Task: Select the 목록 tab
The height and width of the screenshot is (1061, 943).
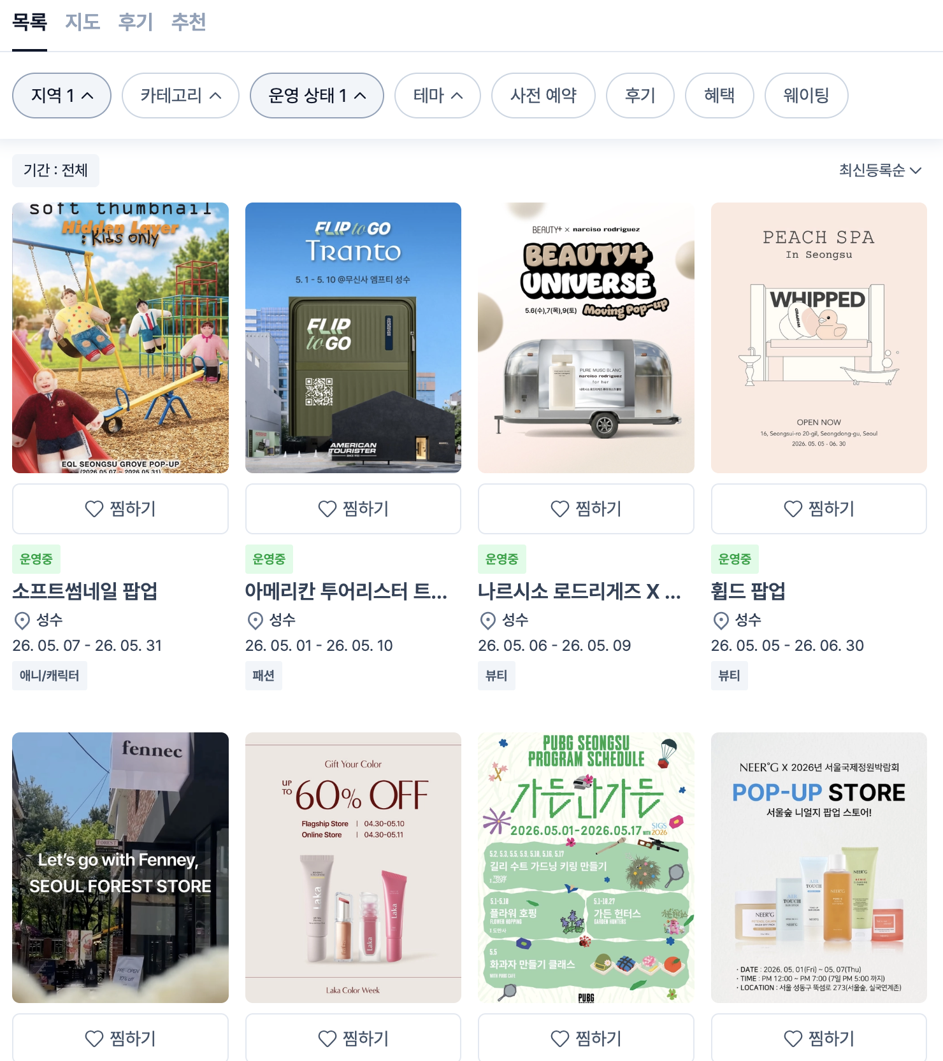Action: click(30, 22)
